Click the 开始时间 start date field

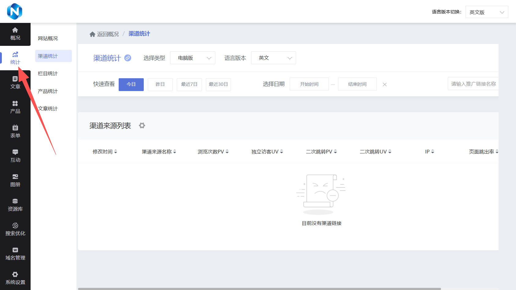[x=309, y=84]
